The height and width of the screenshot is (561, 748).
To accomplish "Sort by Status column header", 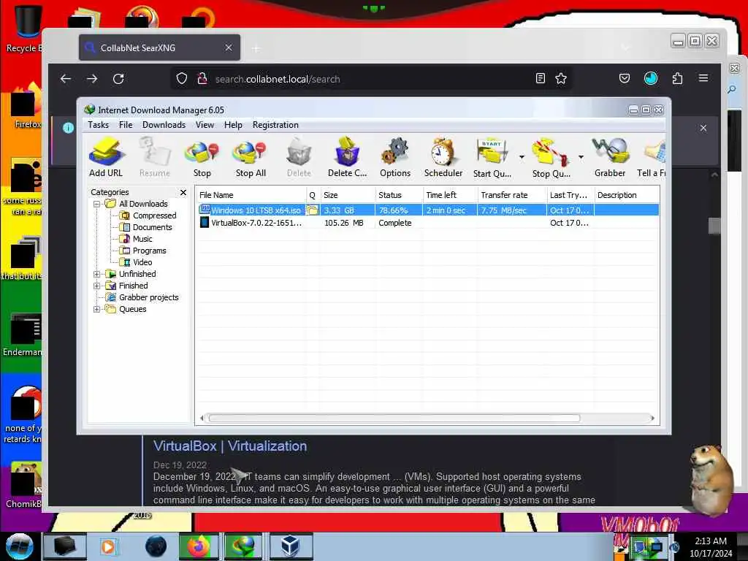I will (399, 195).
